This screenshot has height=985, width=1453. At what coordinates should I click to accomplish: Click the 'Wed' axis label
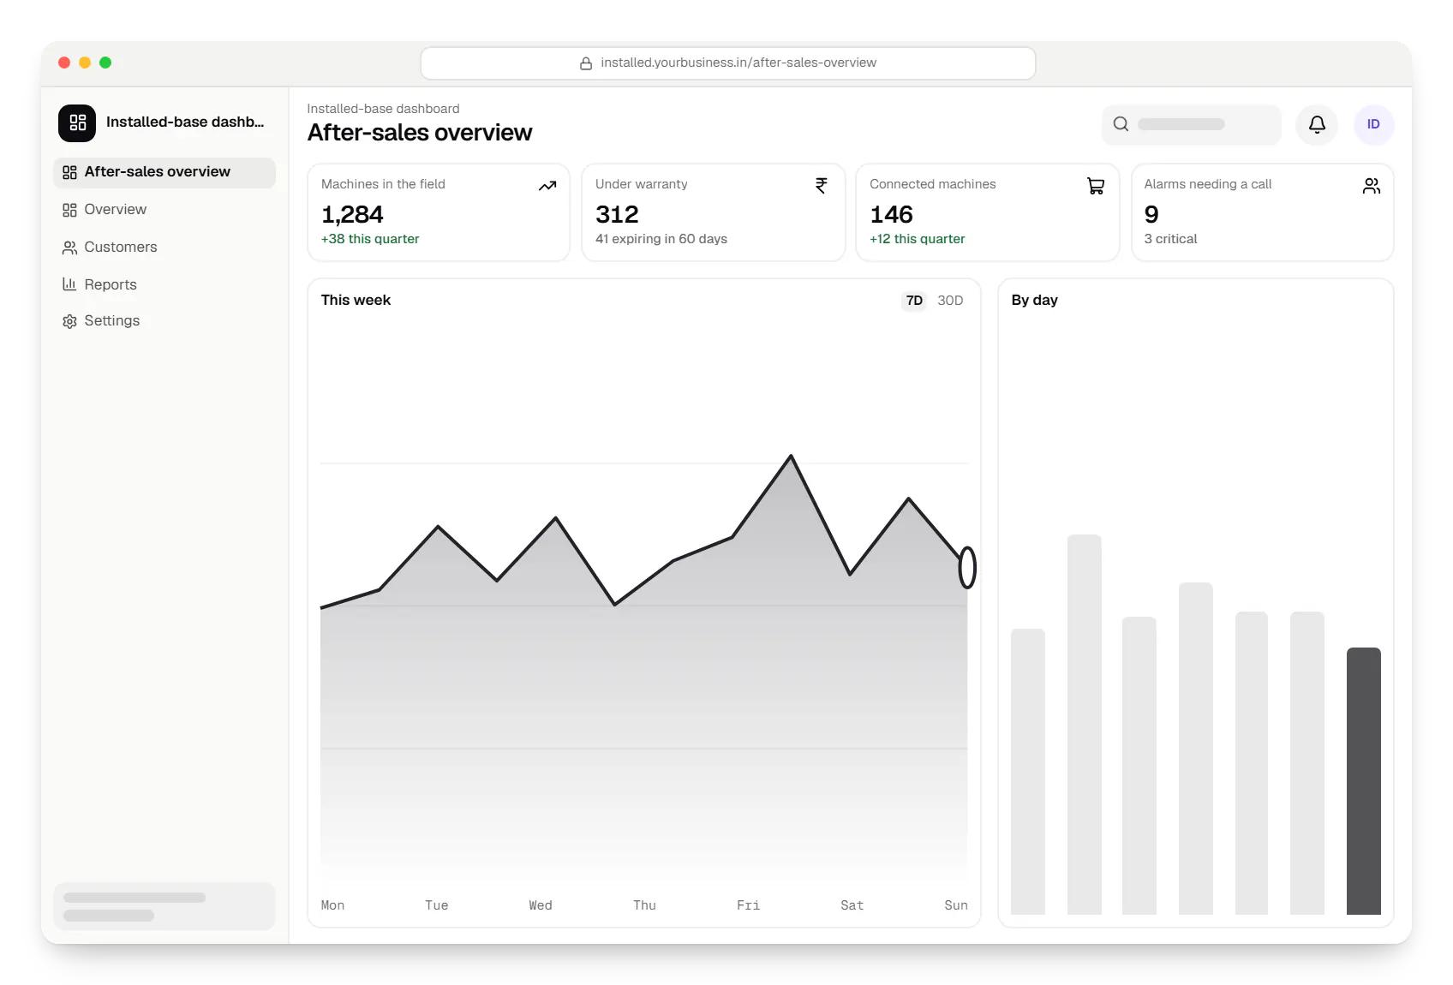click(541, 905)
